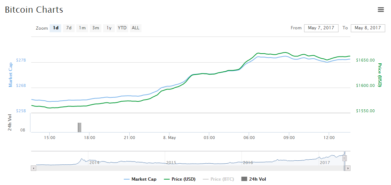Viewport: 391px width, 185px height.
Task: Click the Market Cap axis title
Action: [10, 75]
